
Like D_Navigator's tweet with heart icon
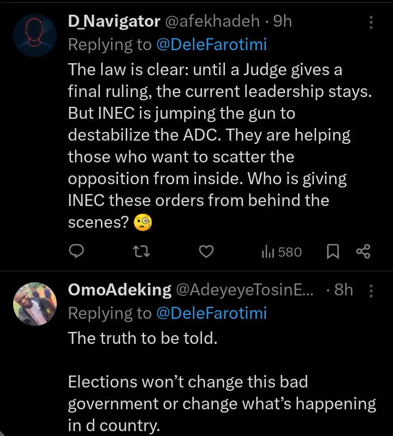[x=206, y=251]
